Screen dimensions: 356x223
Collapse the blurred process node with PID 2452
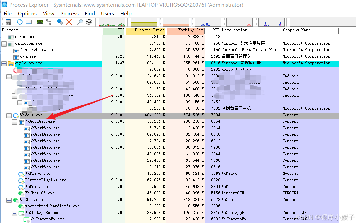[19, 103]
